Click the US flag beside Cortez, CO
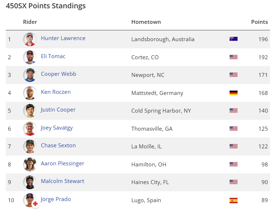The height and width of the screenshot is (209, 274). [233, 57]
